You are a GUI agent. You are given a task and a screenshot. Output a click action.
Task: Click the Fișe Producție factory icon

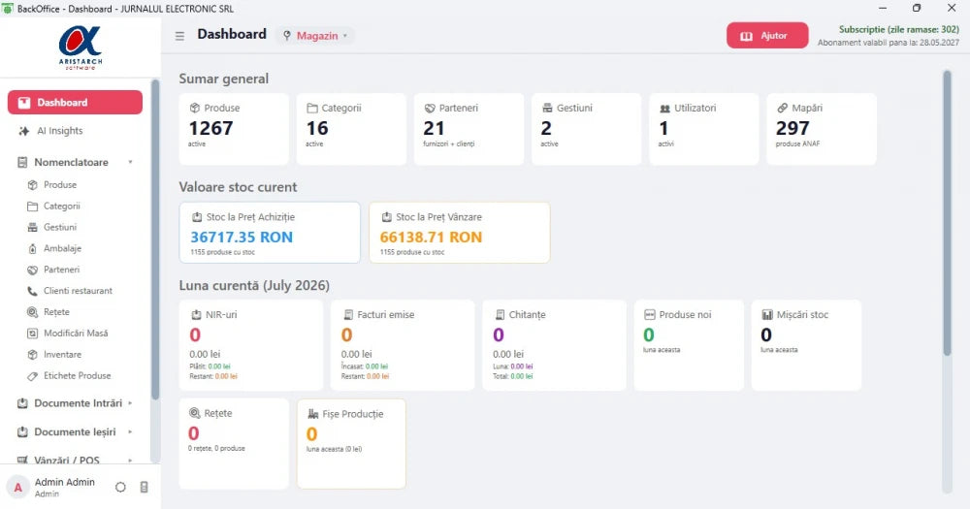coord(313,414)
